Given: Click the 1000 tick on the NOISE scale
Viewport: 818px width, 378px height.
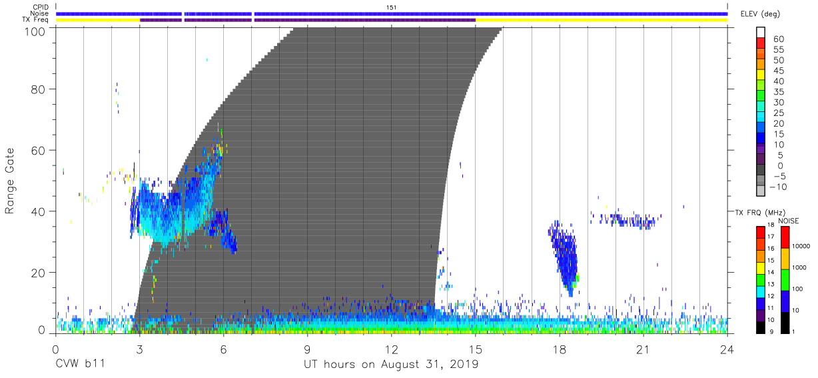Looking at the screenshot, I should click(x=801, y=269).
